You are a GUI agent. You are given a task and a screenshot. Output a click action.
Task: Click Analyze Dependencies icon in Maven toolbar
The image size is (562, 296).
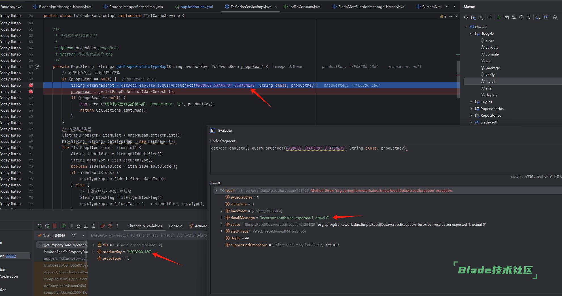(538, 17)
